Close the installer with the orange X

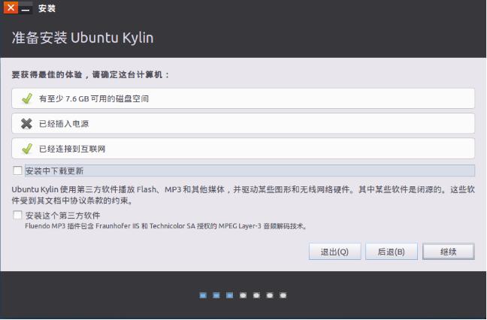(11, 8)
